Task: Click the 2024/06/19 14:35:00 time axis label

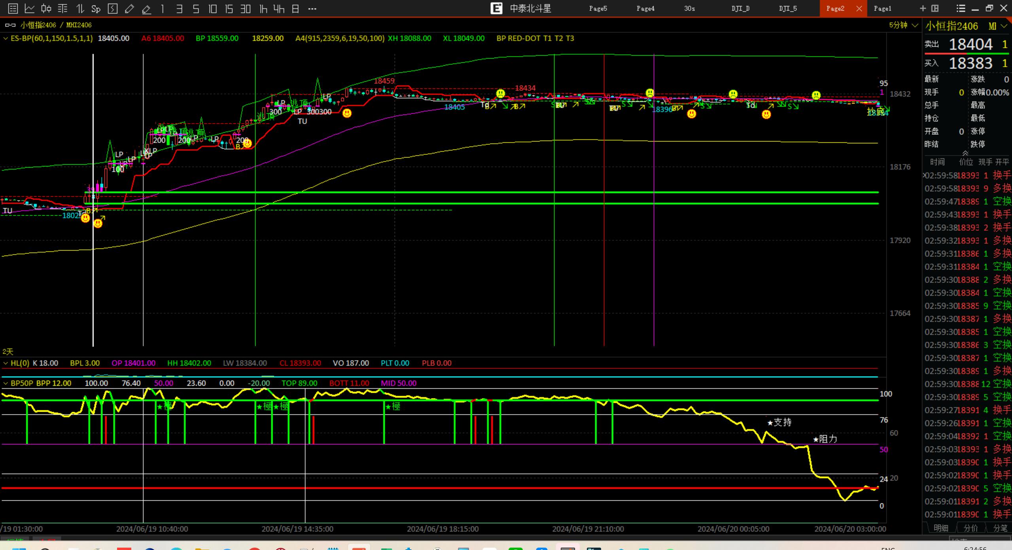Action: [297, 529]
